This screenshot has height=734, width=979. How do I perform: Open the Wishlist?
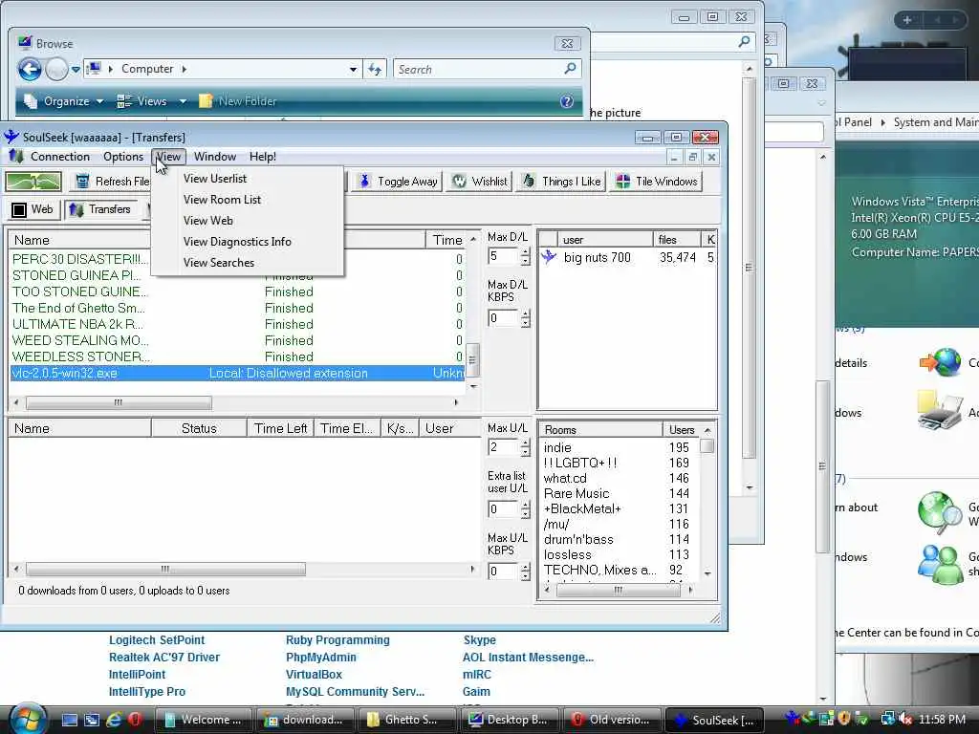pos(479,181)
